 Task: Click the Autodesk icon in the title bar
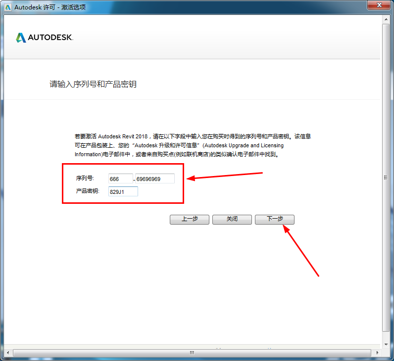point(8,7)
